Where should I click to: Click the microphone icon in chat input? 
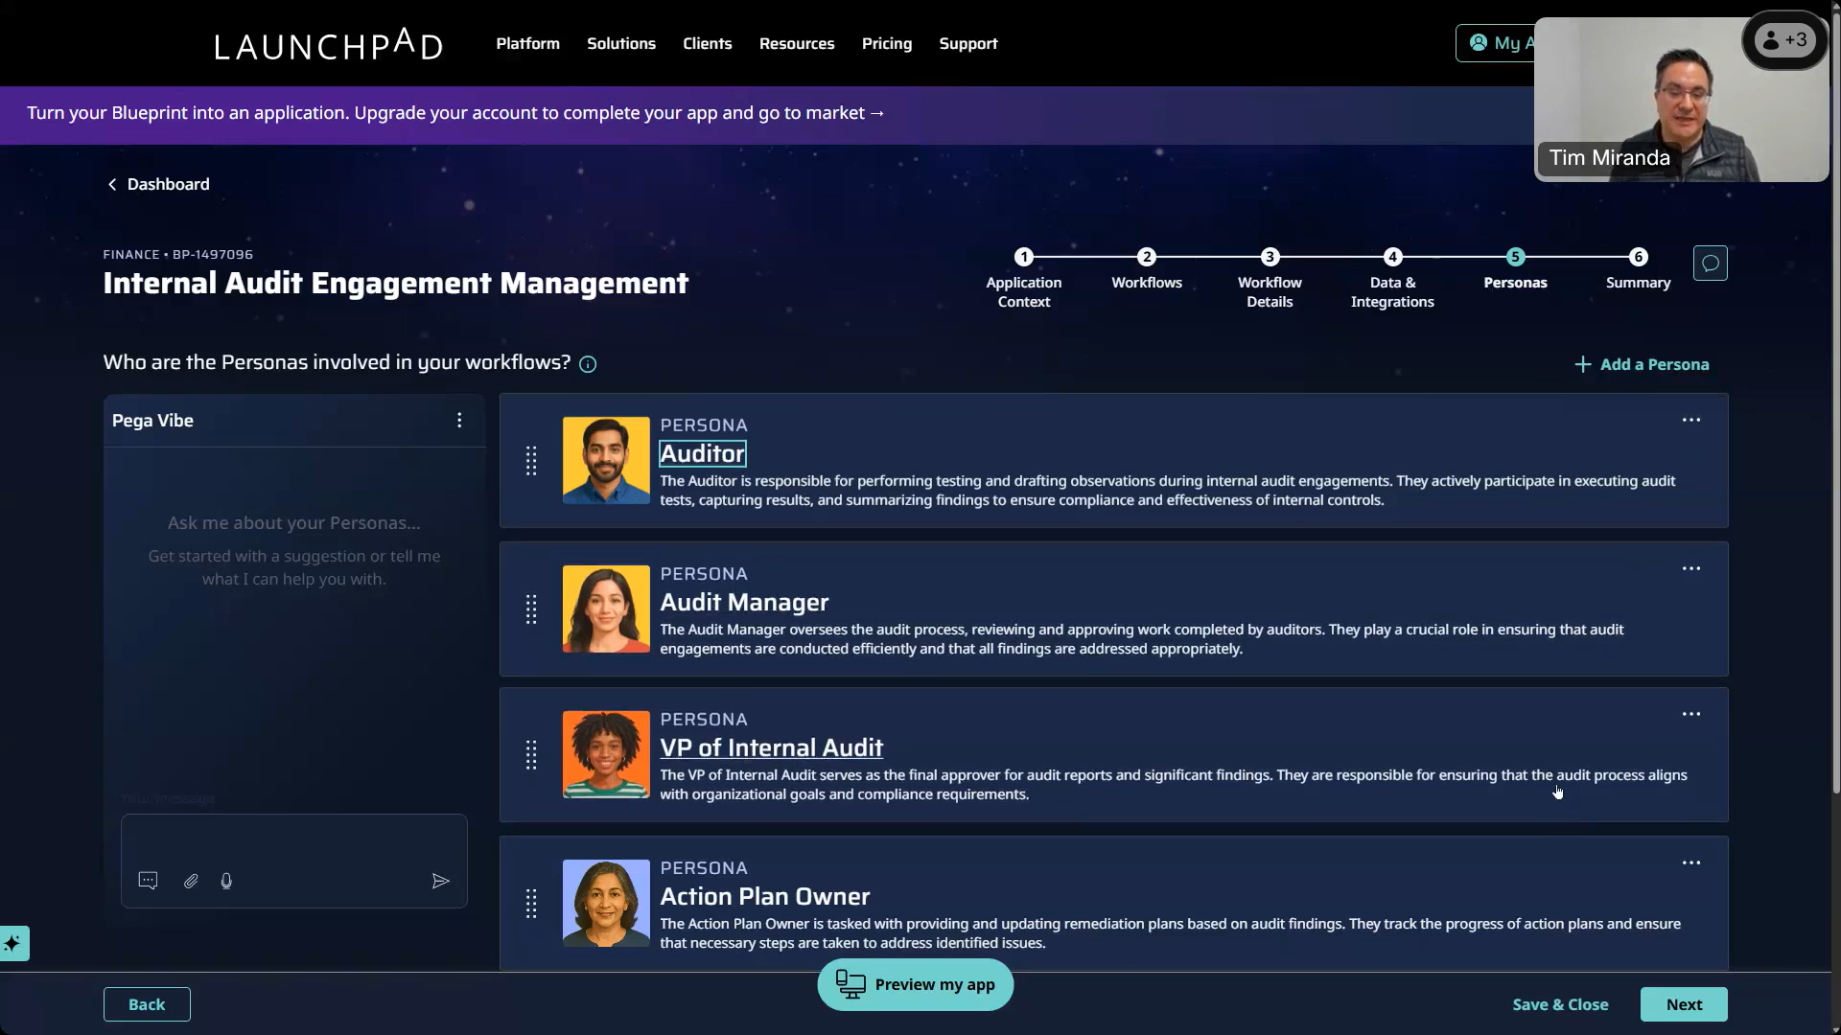point(226,881)
